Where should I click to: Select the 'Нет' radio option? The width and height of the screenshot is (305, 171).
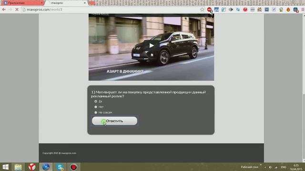click(96, 107)
